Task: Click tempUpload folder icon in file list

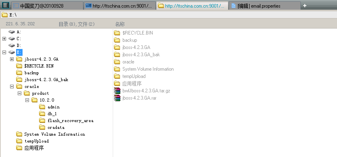Action: click(x=117, y=76)
